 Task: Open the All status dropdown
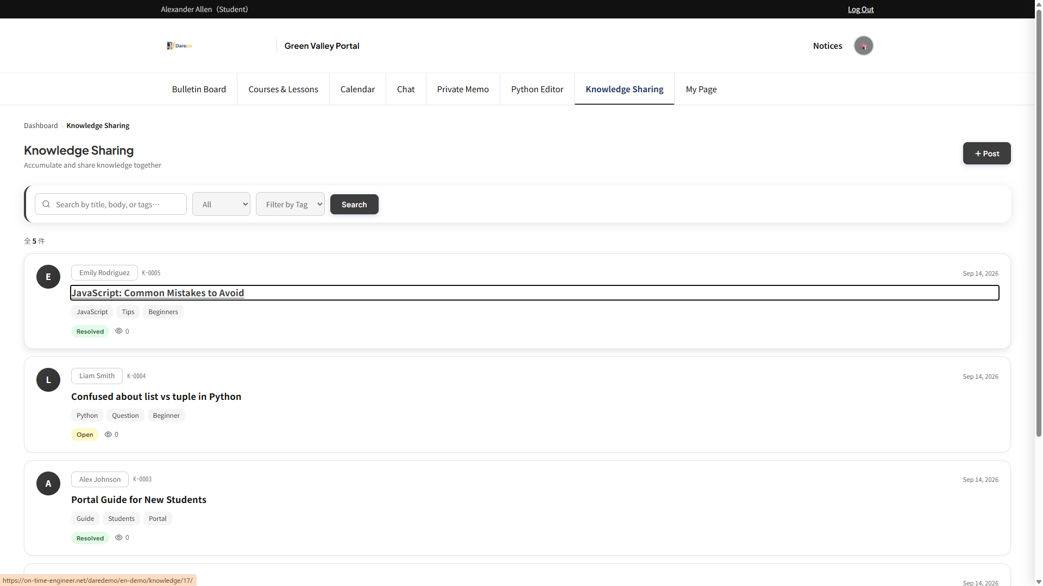[x=221, y=204]
